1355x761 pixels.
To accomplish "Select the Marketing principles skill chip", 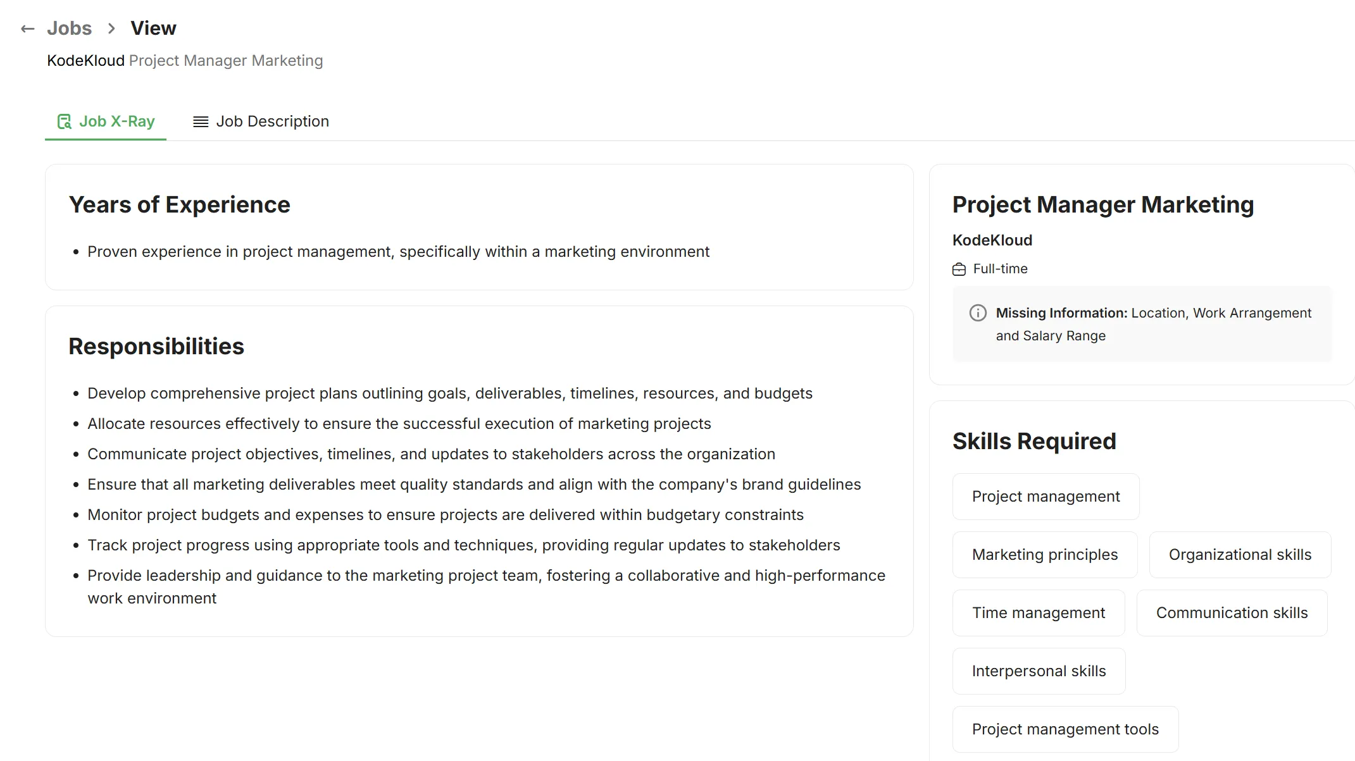I will (x=1044, y=554).
